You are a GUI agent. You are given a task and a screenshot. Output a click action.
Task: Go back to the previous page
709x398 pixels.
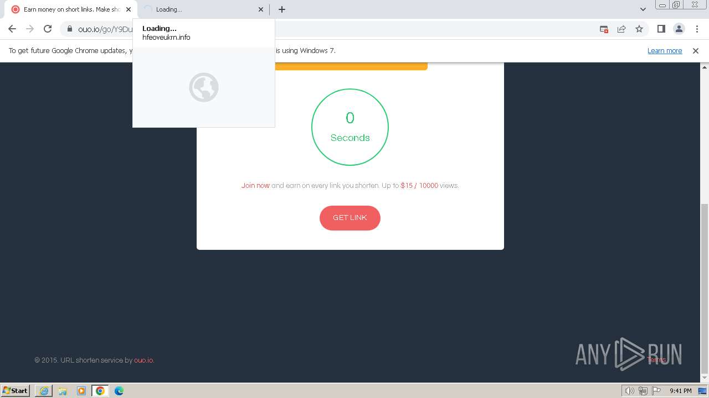(x=12, y=29)
